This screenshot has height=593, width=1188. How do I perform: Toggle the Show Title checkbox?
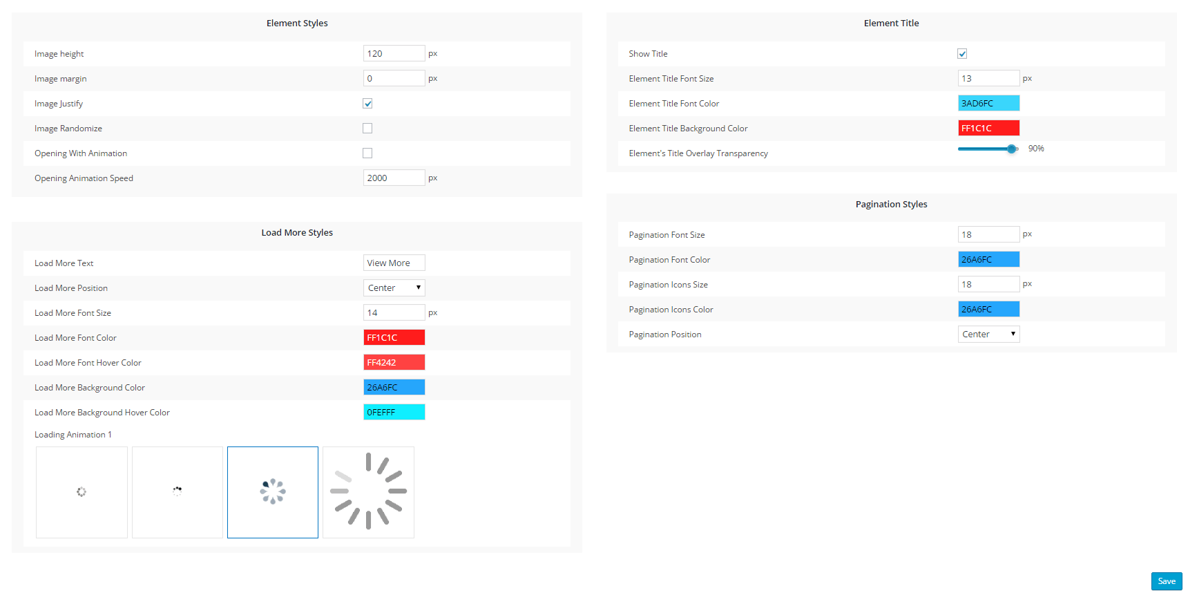pyautogui.click(x=962, y=54)
